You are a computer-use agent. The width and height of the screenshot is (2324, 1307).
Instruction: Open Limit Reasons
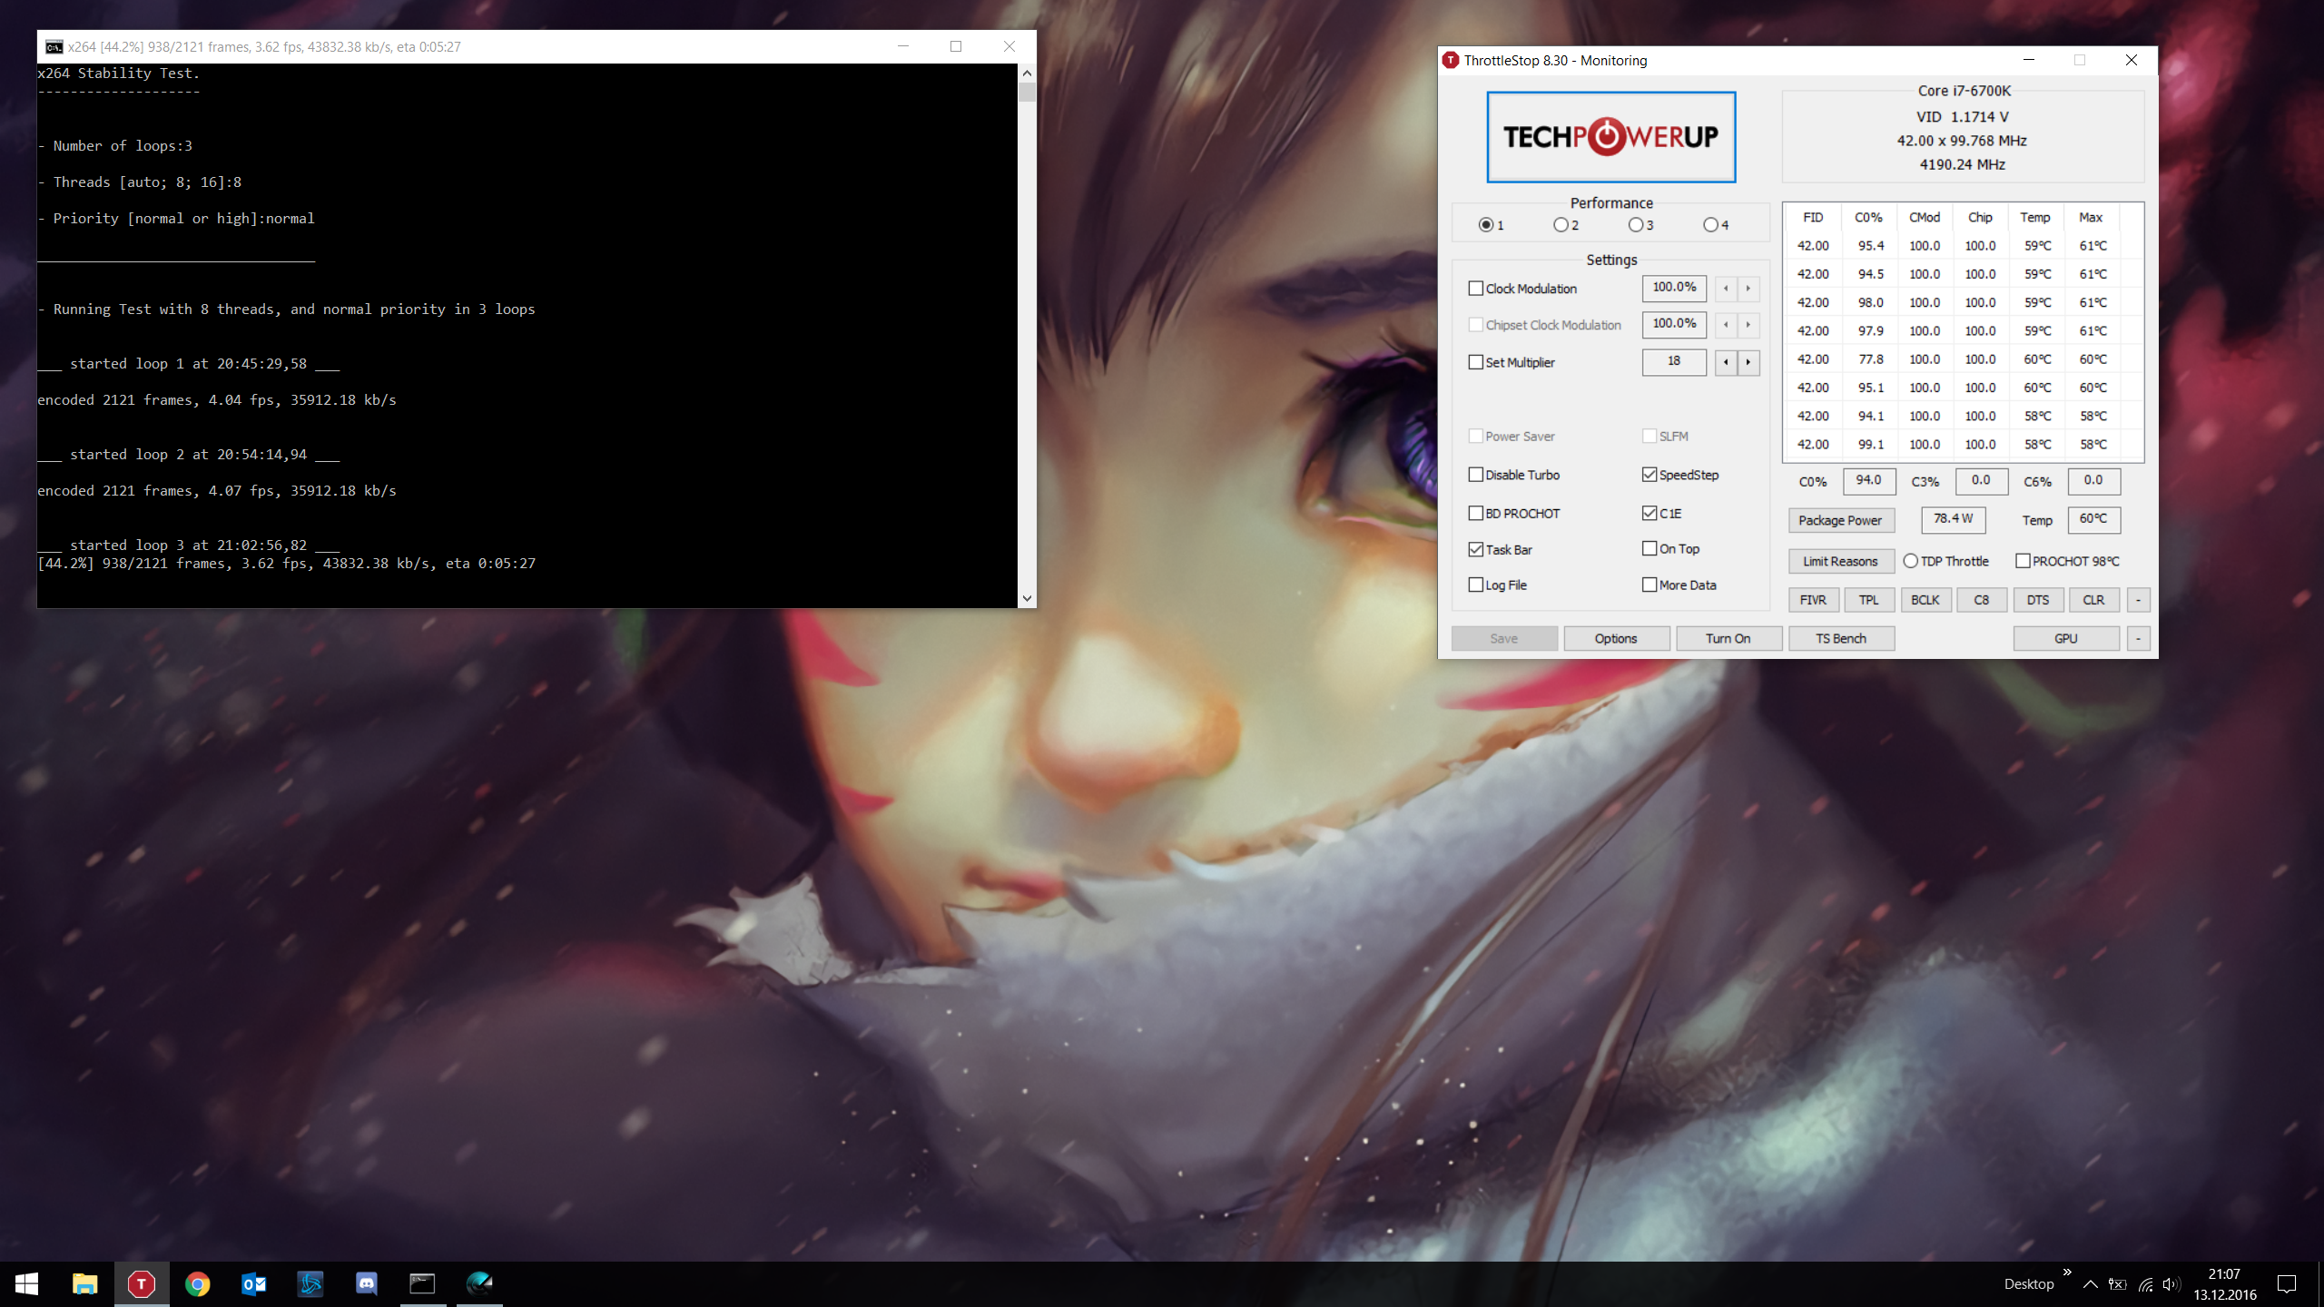click(1841, 561)
